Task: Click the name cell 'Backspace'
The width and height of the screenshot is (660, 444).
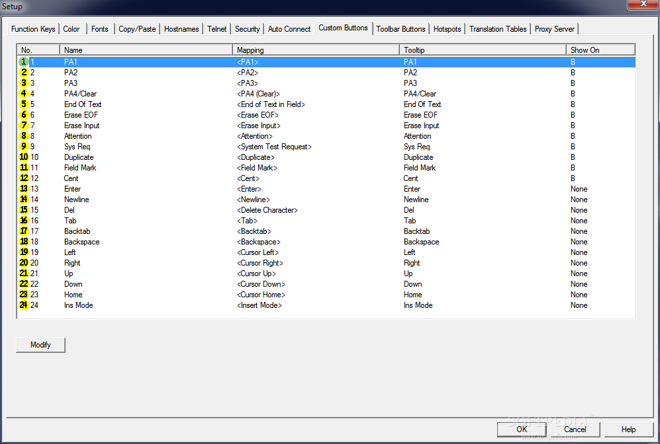Action: tap(81, 242)
